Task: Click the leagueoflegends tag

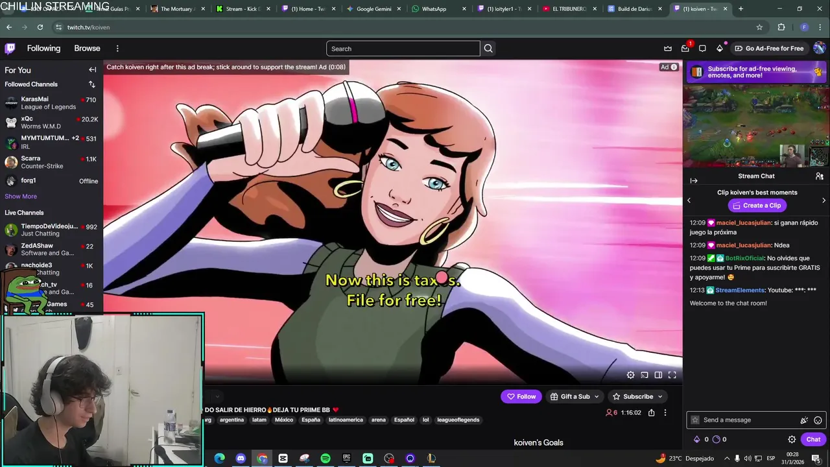Action: (458, 420)
